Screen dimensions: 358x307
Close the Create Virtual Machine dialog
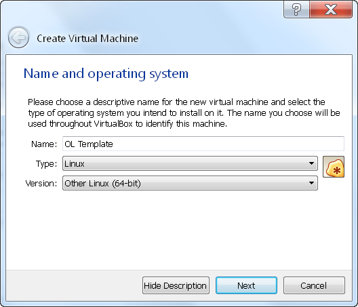[331, 9]
